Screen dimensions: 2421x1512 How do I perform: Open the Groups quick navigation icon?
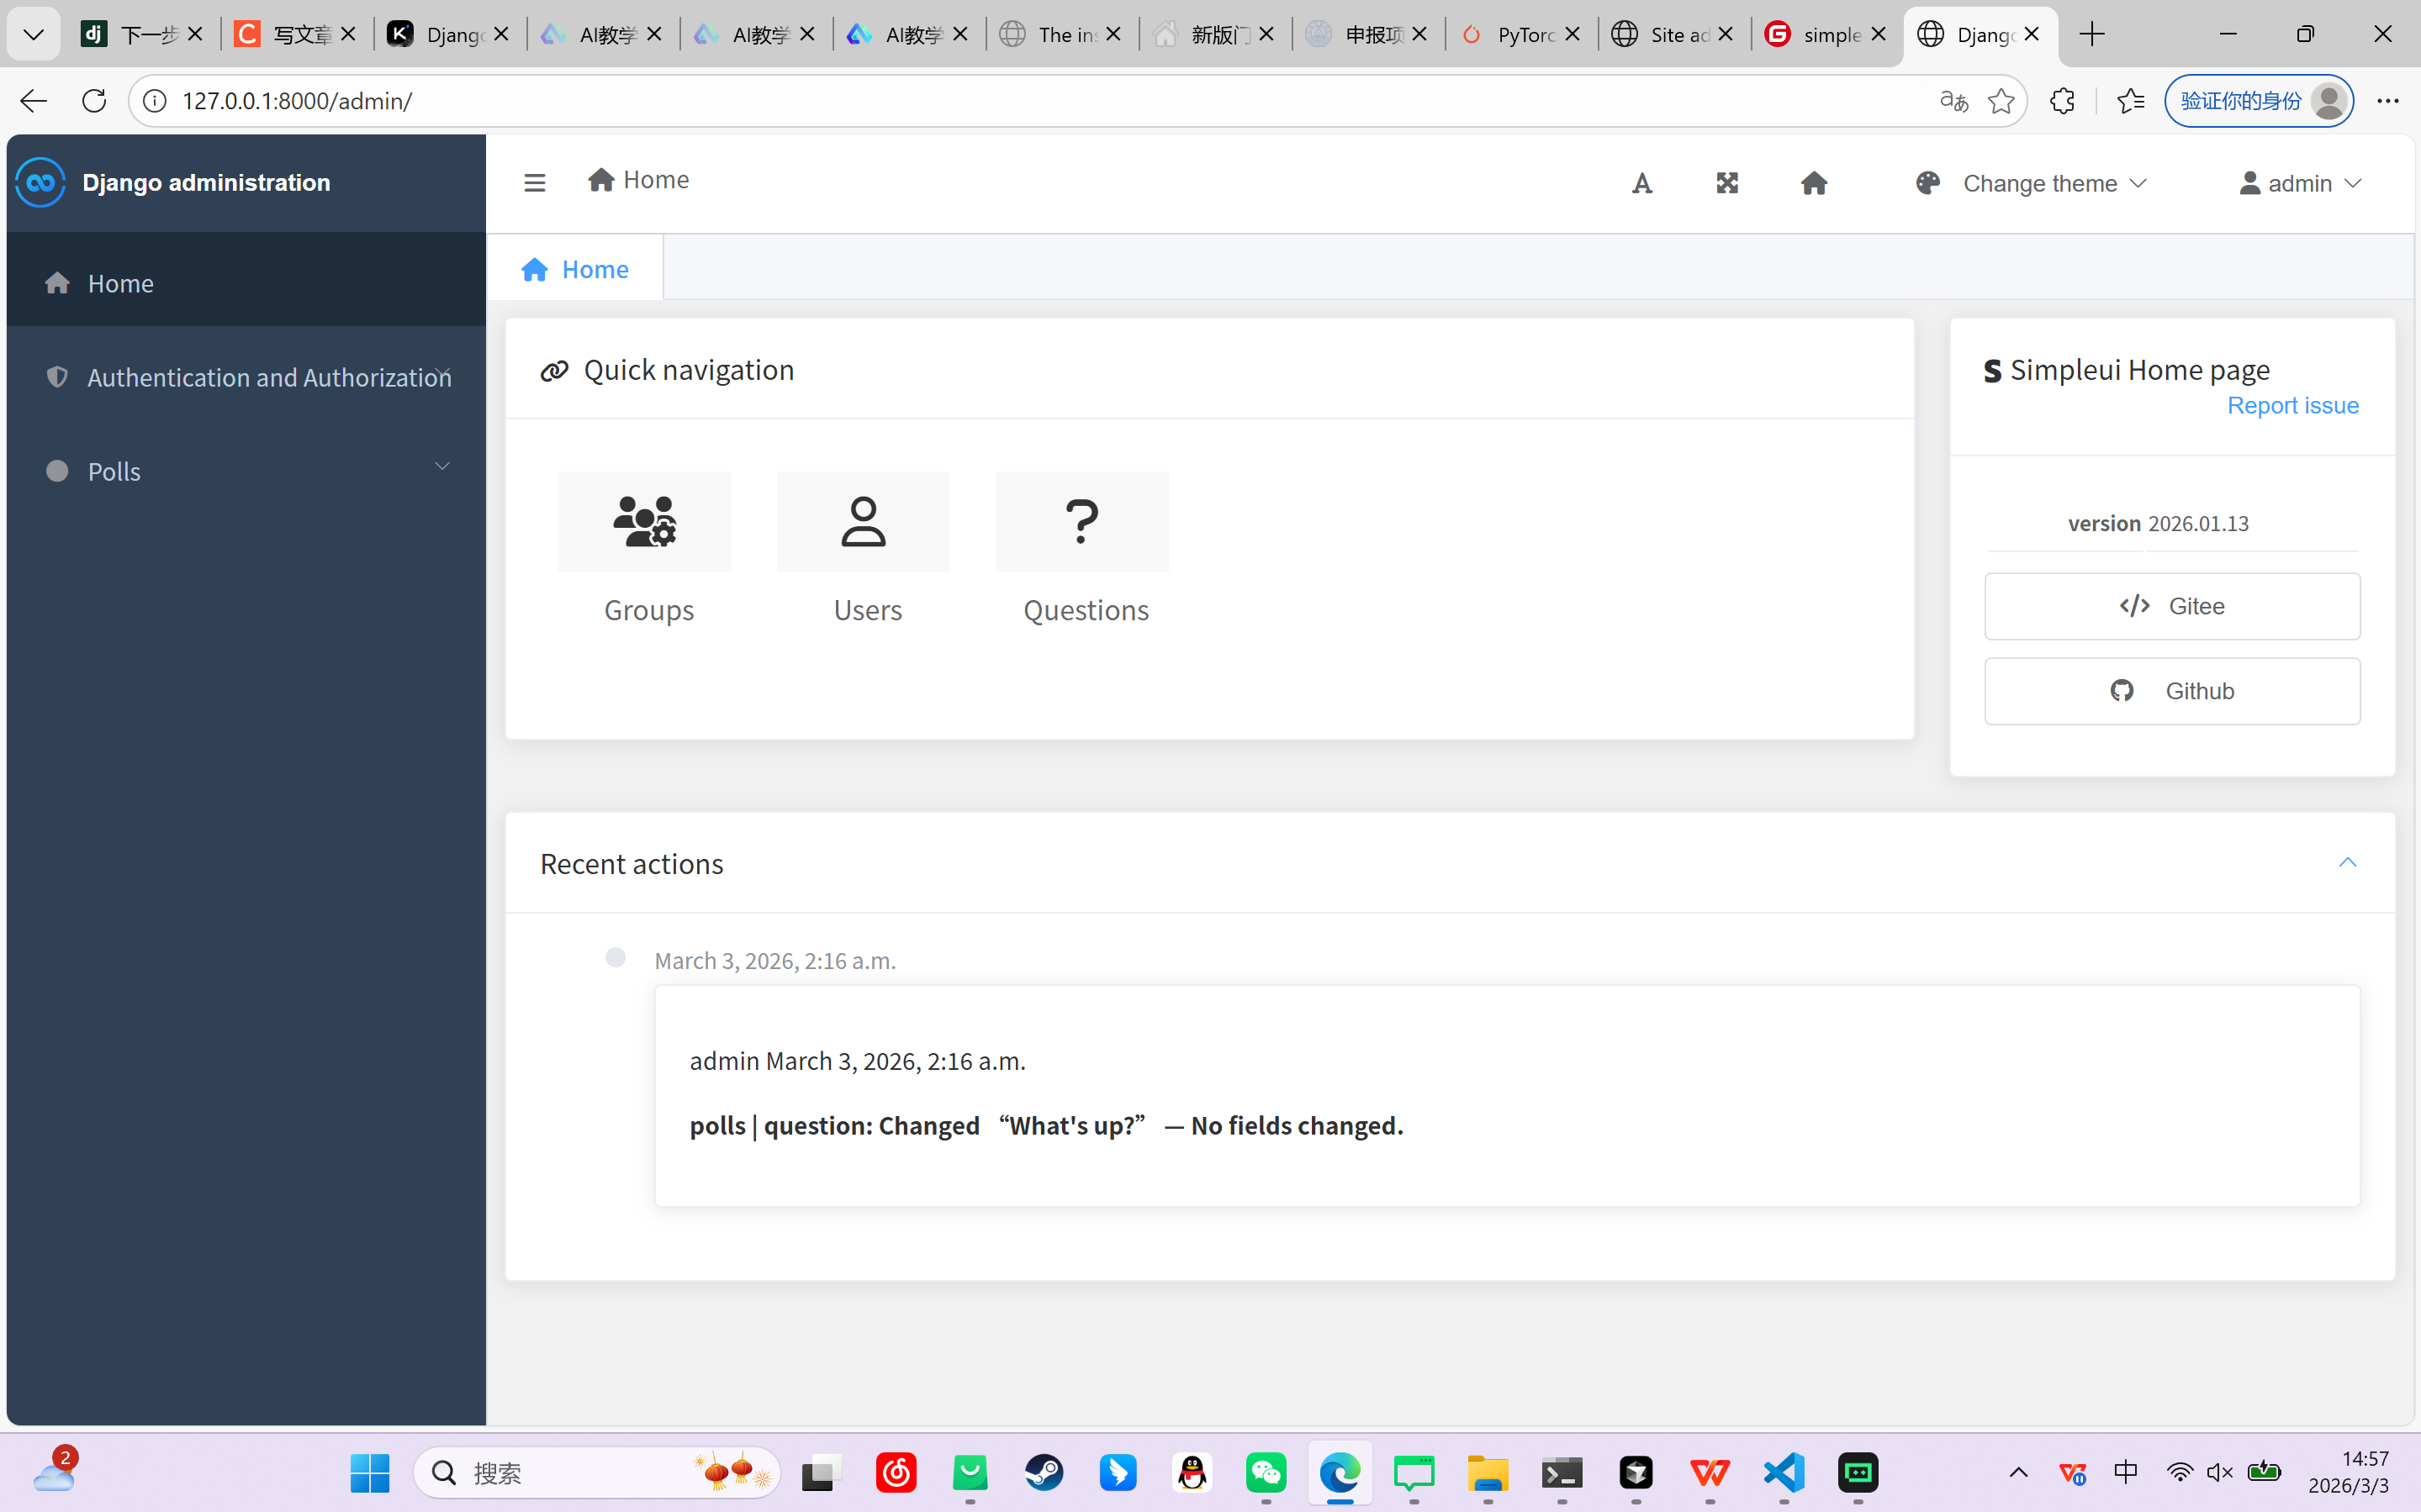tap(645, 522)
